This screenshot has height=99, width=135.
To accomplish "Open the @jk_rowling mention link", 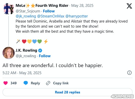I will pyautogui.click(x=26, y=16).
